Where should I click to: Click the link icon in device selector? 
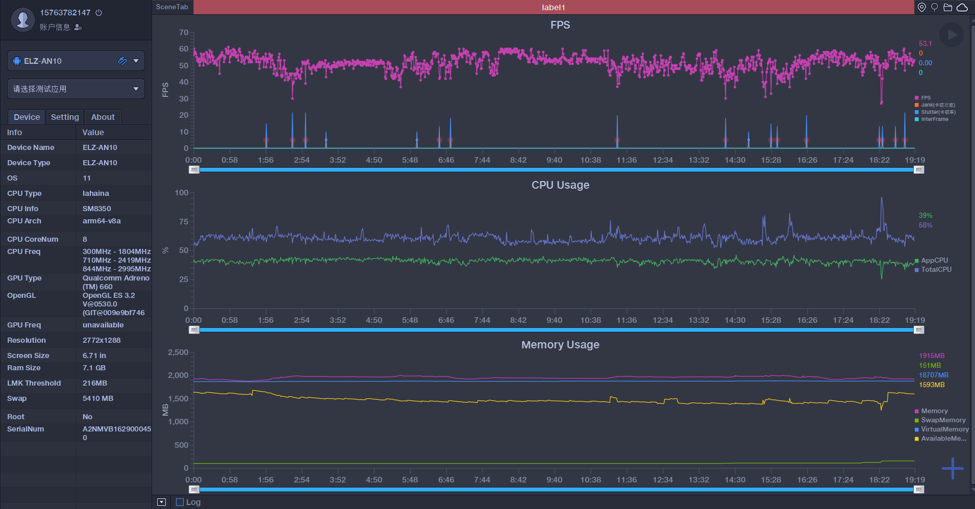[122, 61]
